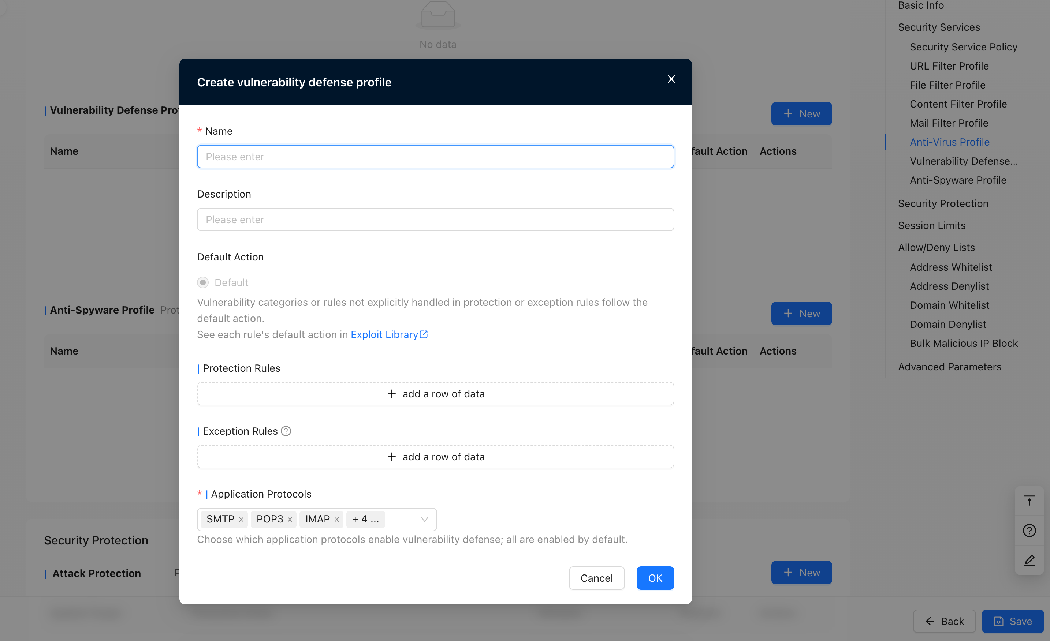
Task: Go to Basic Info in side navigation
Action: coord(921,5)
